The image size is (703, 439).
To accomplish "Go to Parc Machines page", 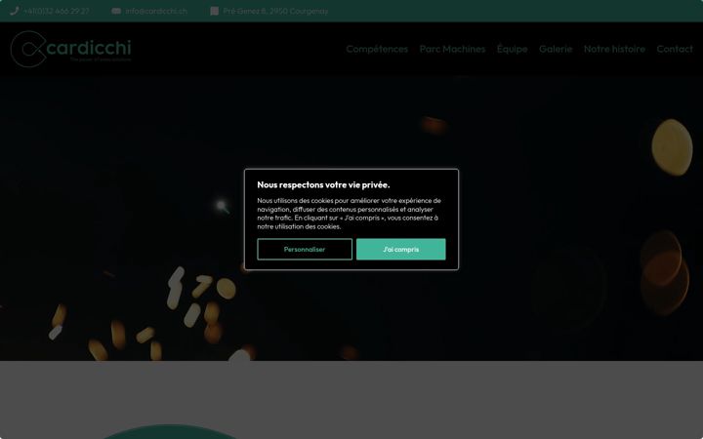I will 452,49.
